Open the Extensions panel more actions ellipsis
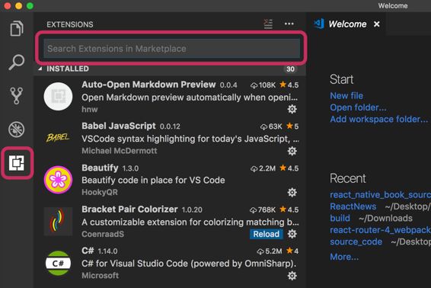The width and height of the screenshot is (431, 288). [x=289, y=24]
